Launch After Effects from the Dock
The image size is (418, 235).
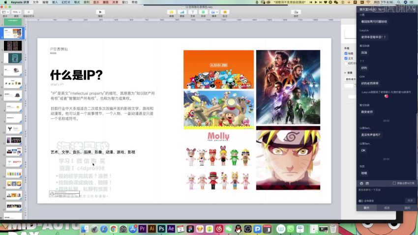171,229
